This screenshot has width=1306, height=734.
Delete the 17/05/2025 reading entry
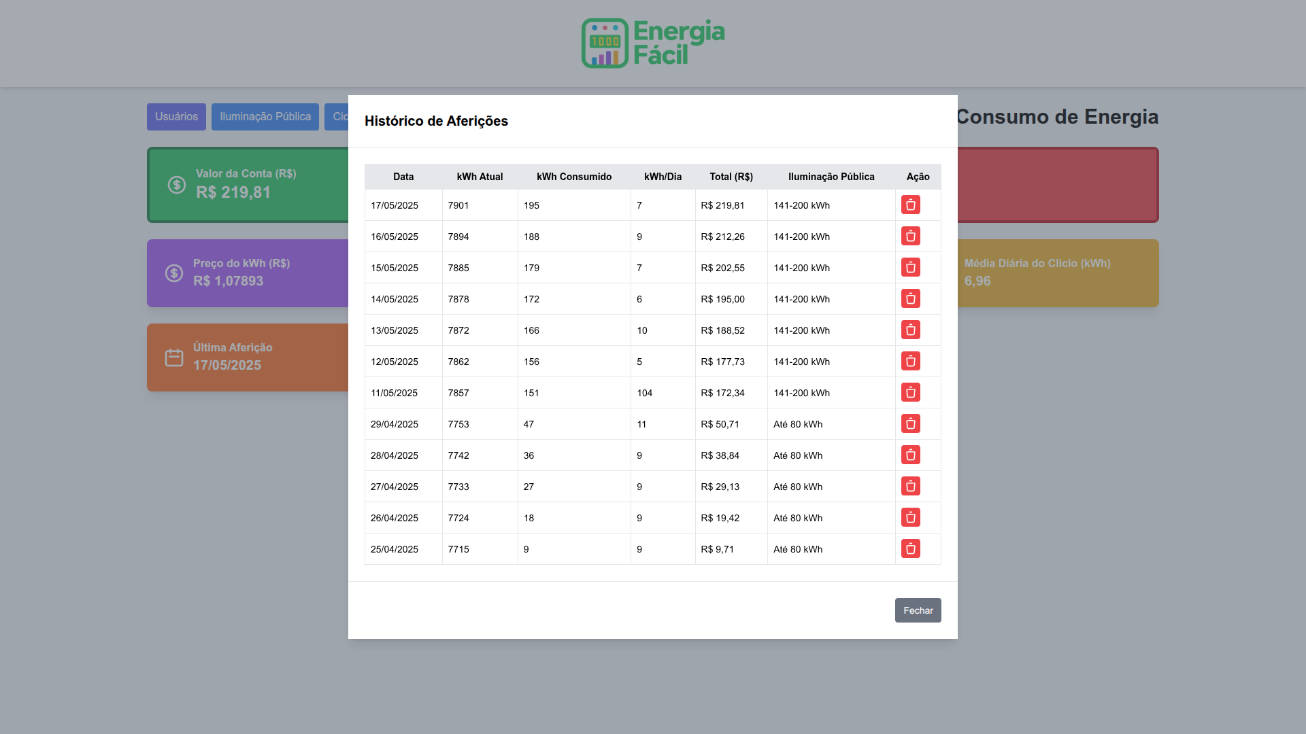(x=910, y=205)
